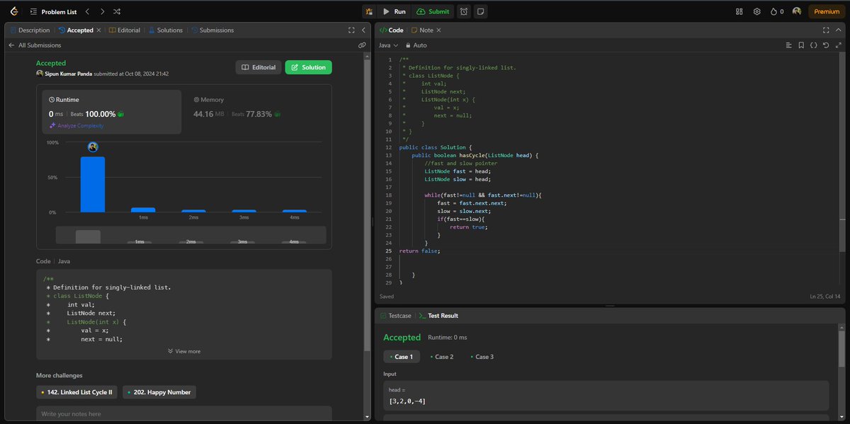Toggle the Auto lock setting
Viewport: 850px width, 424px height.
pyautogui.click(x=415, y=45)
